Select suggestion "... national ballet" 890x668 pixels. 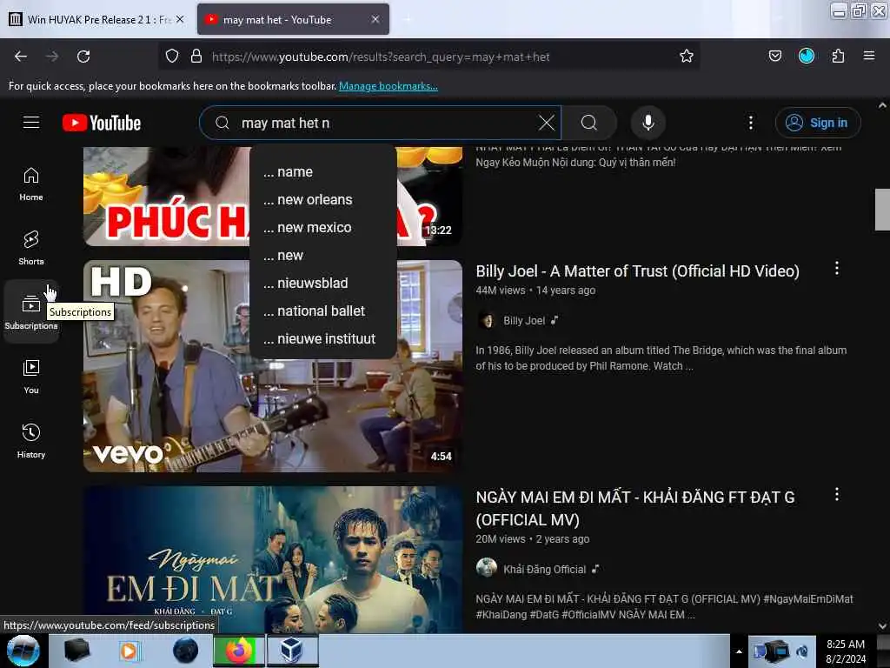(323, 311)
